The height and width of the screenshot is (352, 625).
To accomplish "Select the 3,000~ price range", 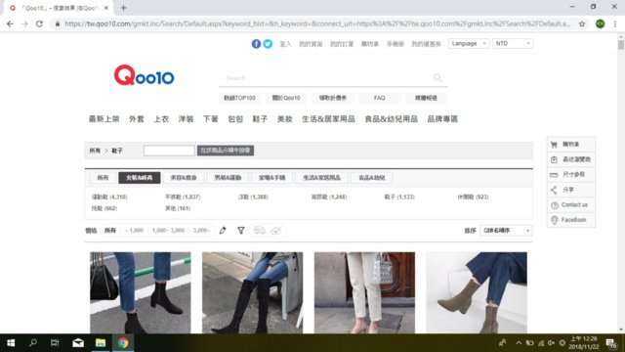I will pyautogui.click(x=201, y=231).
